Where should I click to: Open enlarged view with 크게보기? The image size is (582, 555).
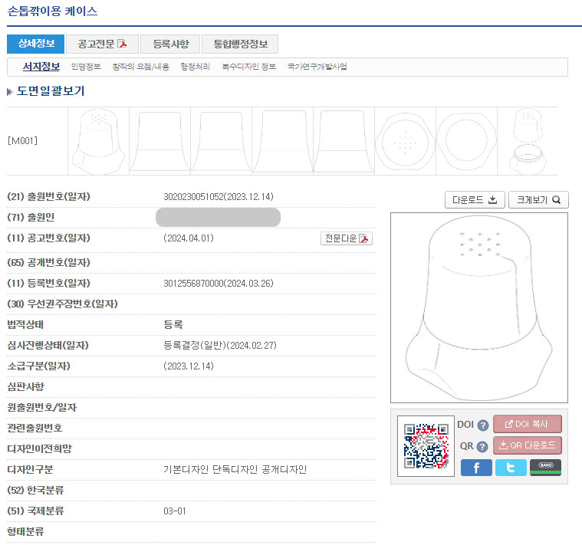[x=538, y=199]
